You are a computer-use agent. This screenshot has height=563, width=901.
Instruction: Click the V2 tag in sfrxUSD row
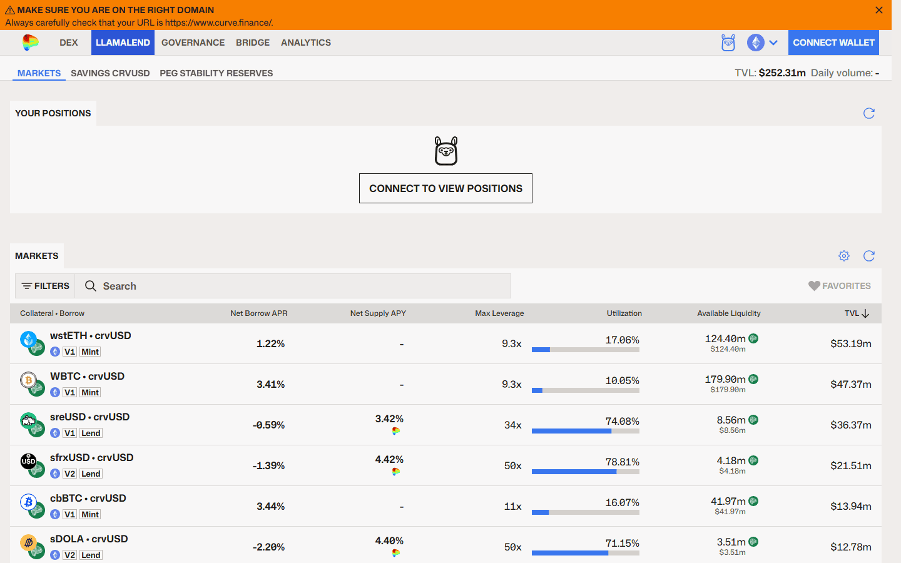pyautogui.click(x=69, y=474)
